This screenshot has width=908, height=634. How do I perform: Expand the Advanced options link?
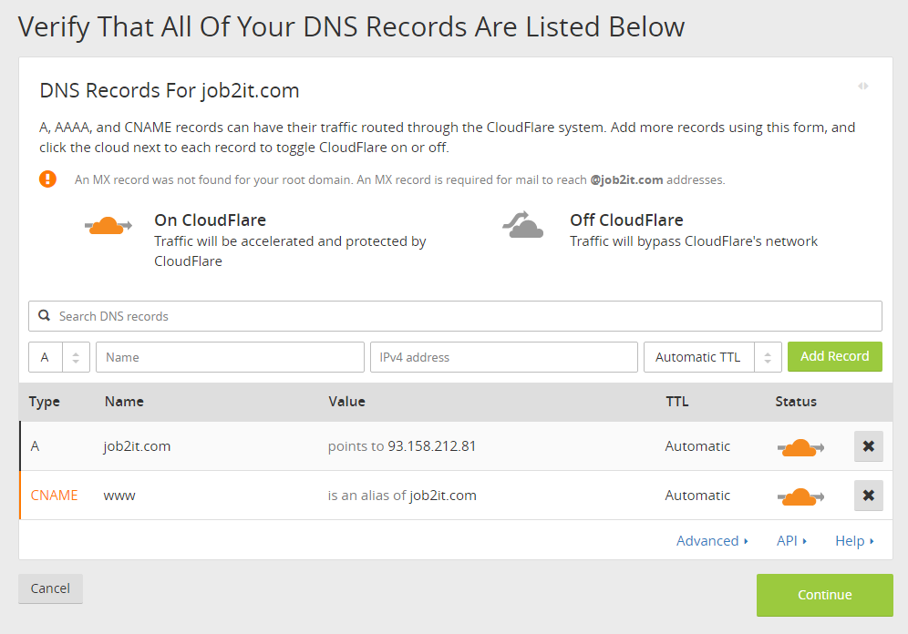712,541
